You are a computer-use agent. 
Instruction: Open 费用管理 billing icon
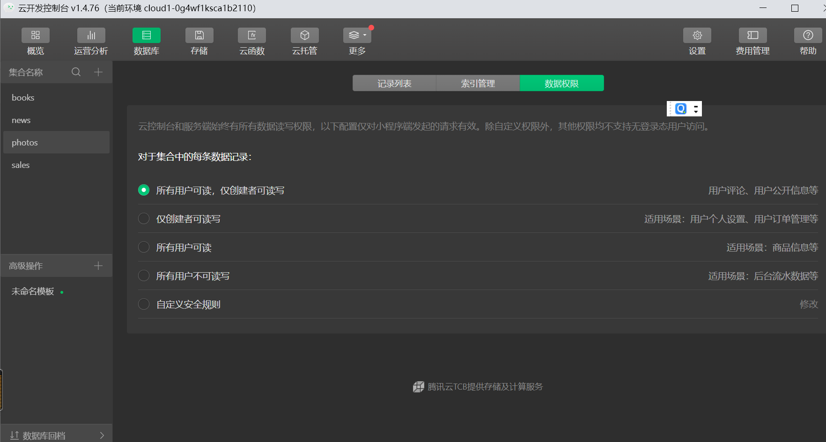click(753, 36)
